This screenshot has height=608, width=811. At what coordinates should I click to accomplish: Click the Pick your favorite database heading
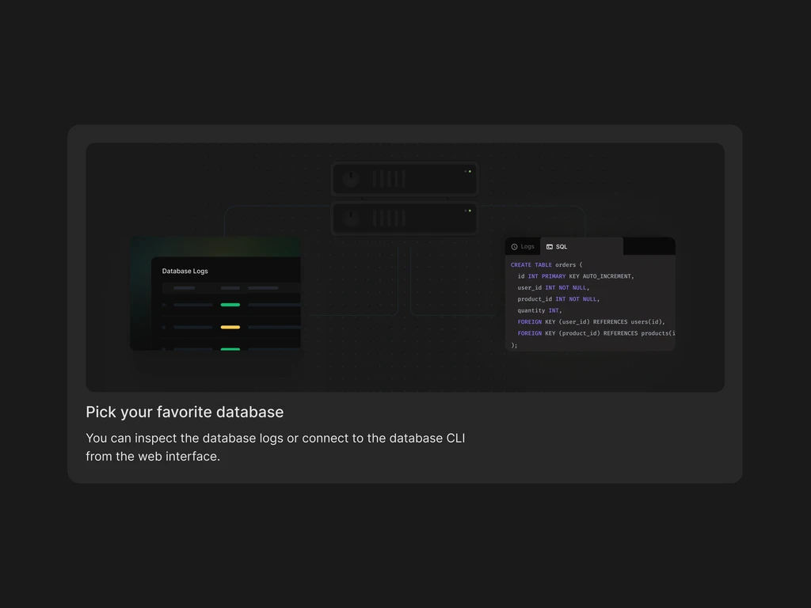(185, 412)
